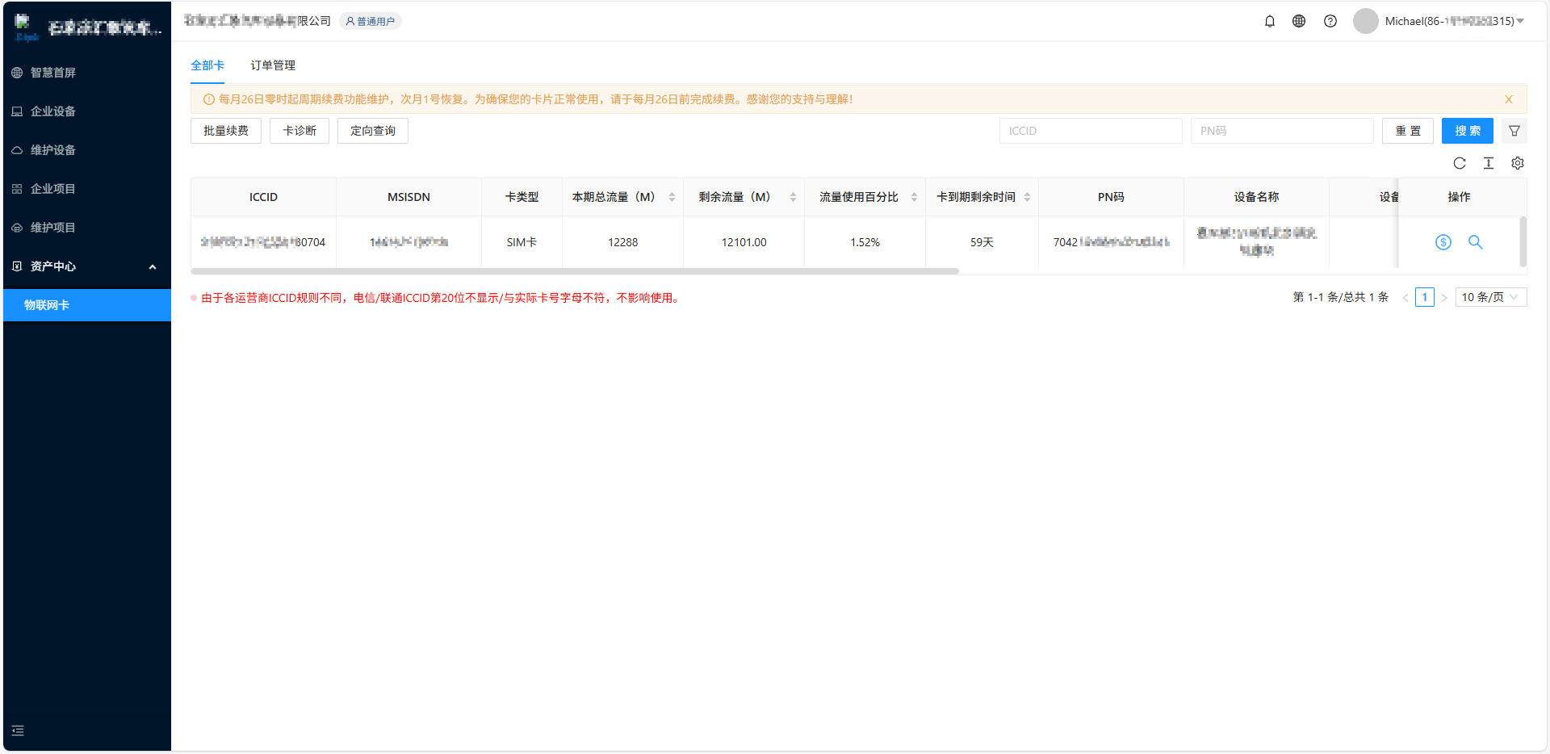
Task: Sort by 流量使用百分比 column
Action: (x=914, y=197)
